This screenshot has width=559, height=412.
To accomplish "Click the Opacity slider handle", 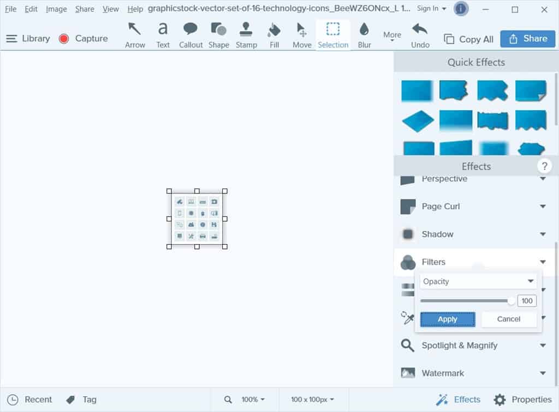I will point(511,301).
